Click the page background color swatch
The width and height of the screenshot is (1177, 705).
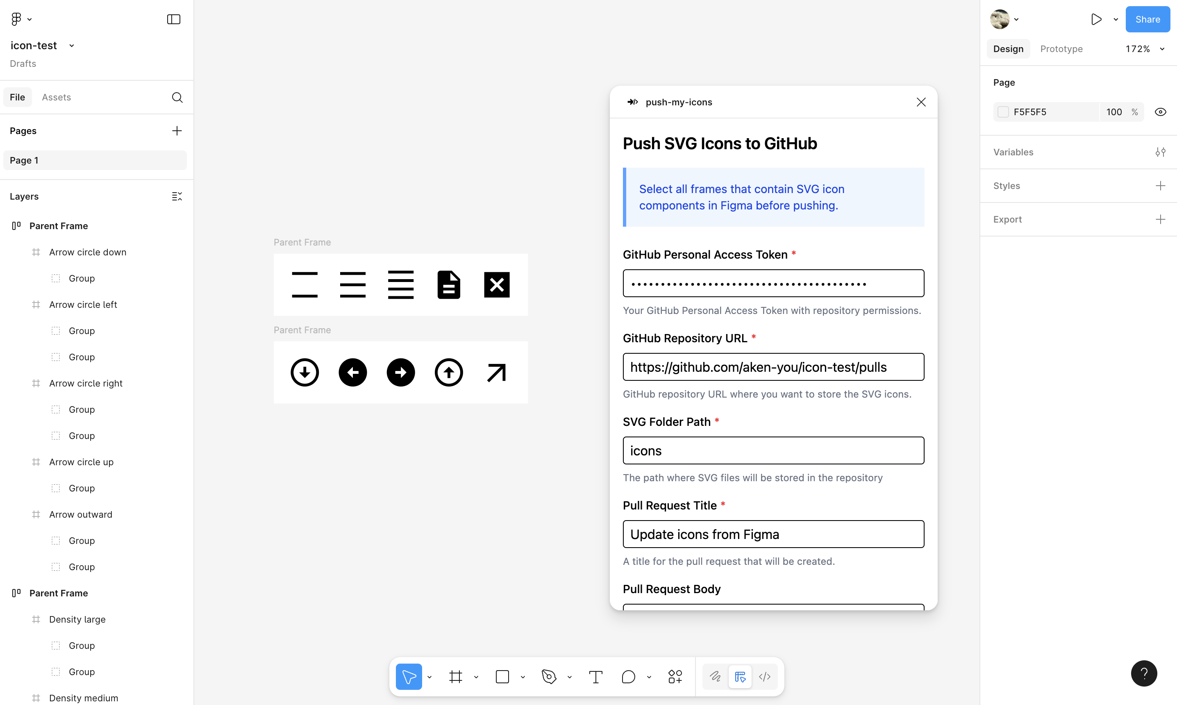[1003, 112]
